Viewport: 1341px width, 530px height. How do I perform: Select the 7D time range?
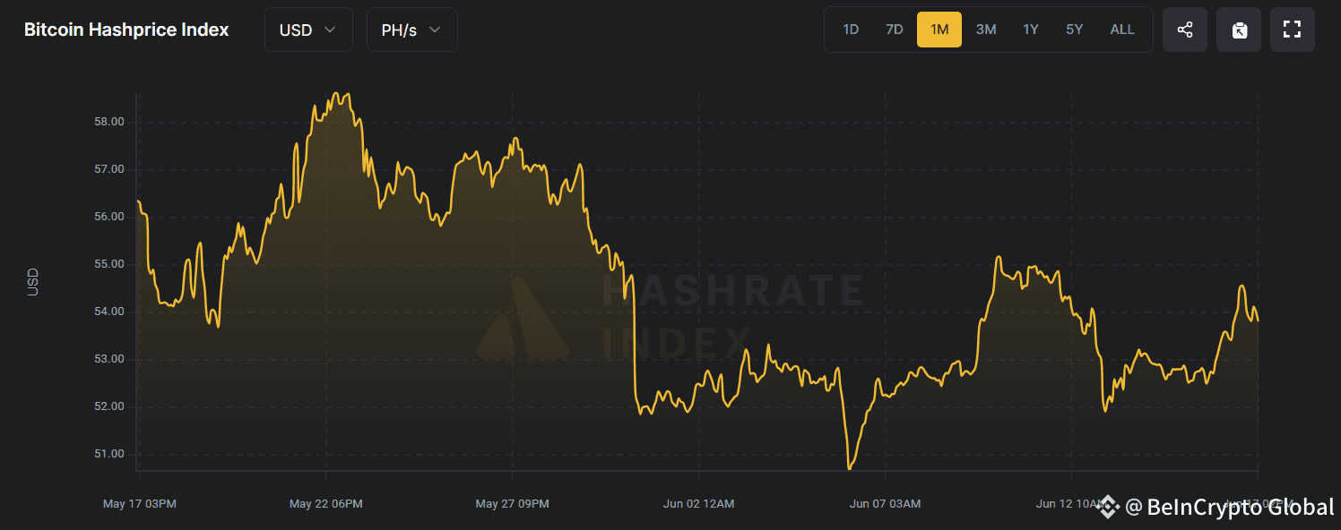point(895,30)
